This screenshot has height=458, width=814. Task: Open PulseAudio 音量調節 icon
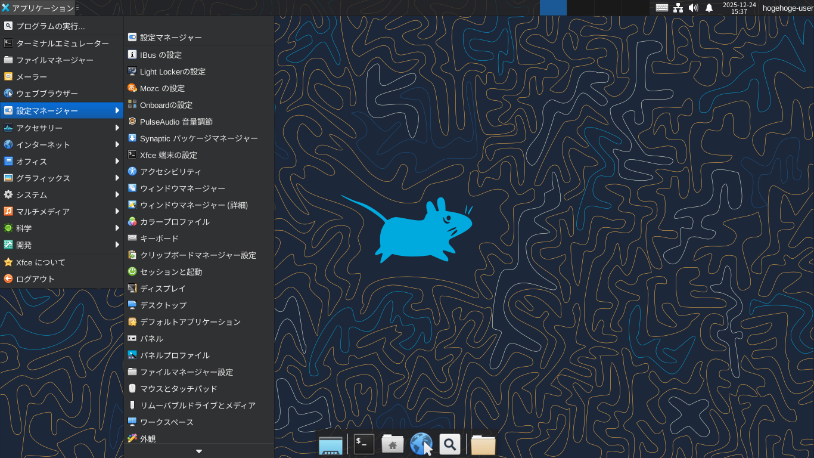pos(132,122)
